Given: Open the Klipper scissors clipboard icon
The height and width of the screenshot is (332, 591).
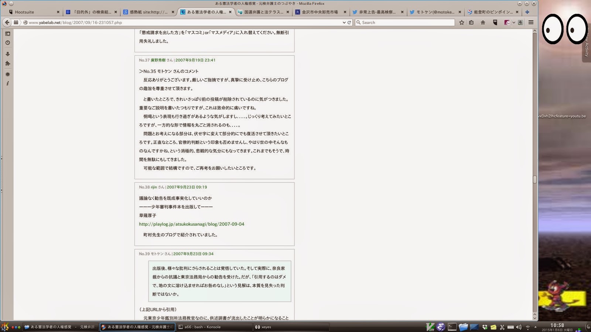Looking at the screenshot, I should (x=502, y=327).
